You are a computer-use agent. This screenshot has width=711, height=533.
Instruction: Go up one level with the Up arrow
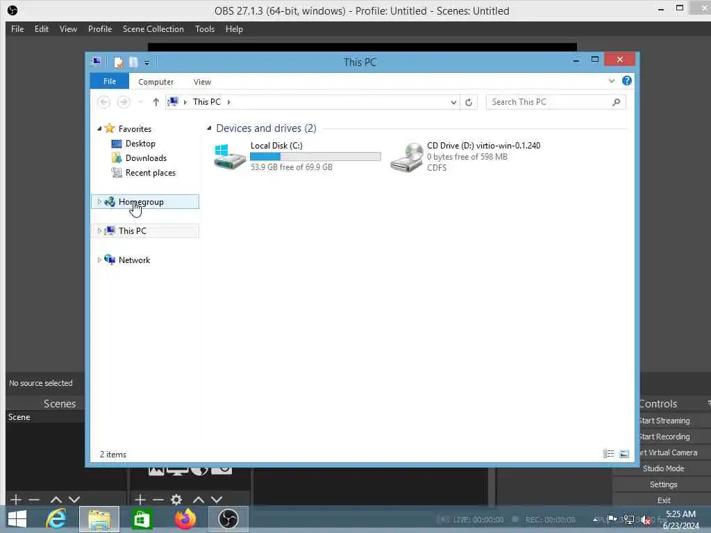click(x=156, y=102)
